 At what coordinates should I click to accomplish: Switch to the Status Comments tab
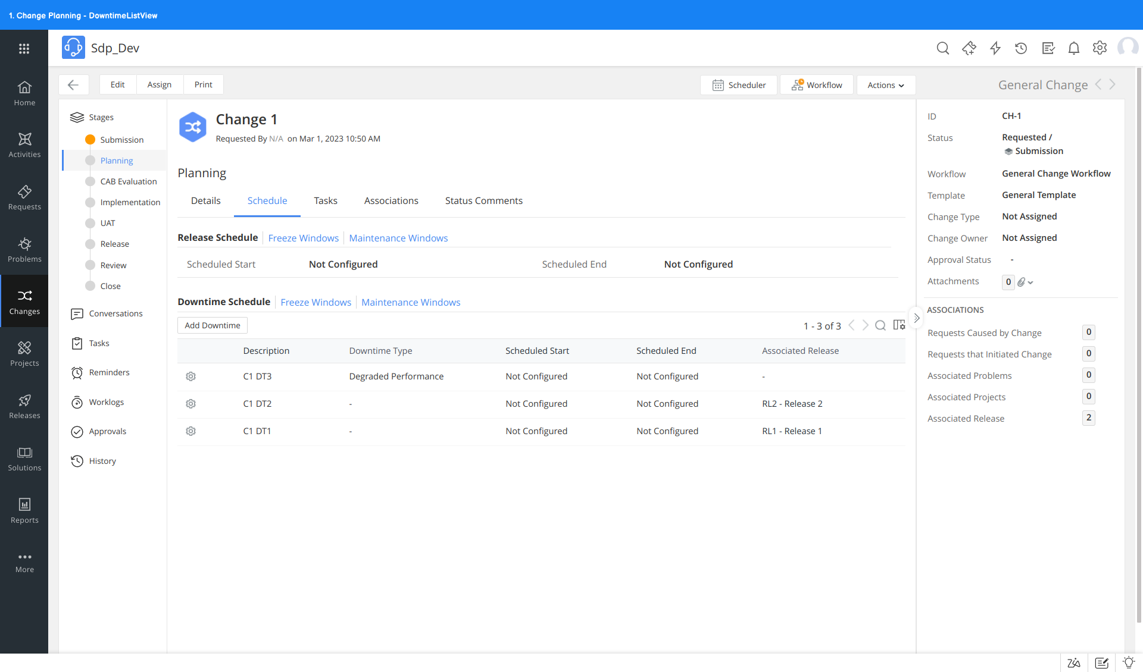click(484, 201)
